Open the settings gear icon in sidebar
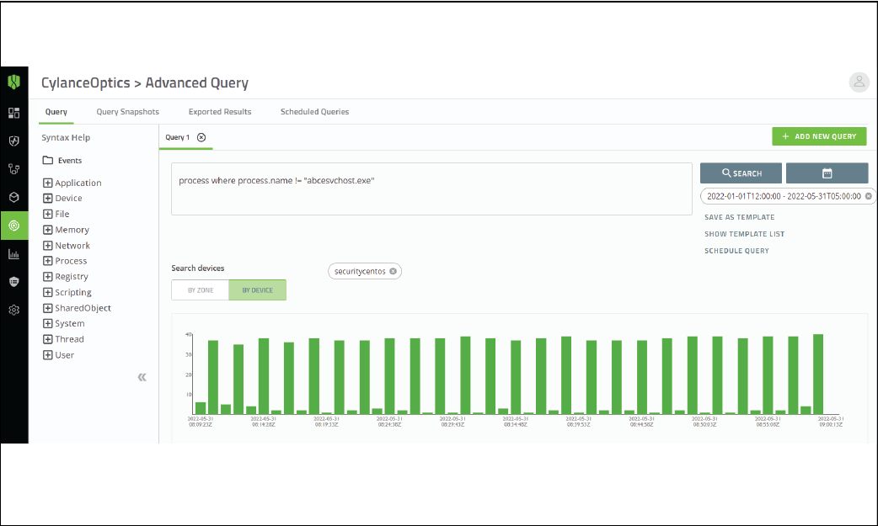 tap(14, 310)
